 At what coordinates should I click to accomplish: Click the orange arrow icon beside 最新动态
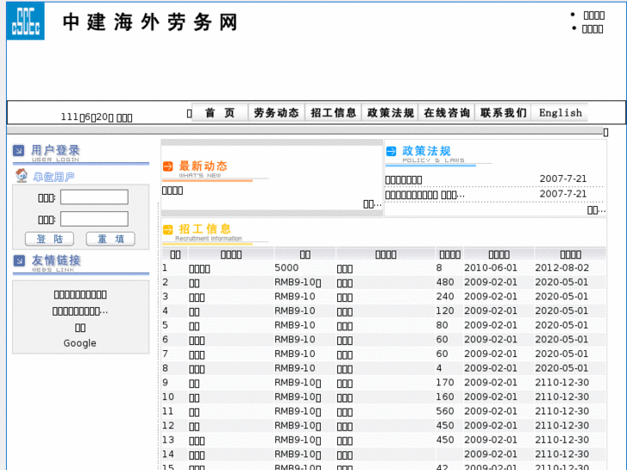[168, 166]
